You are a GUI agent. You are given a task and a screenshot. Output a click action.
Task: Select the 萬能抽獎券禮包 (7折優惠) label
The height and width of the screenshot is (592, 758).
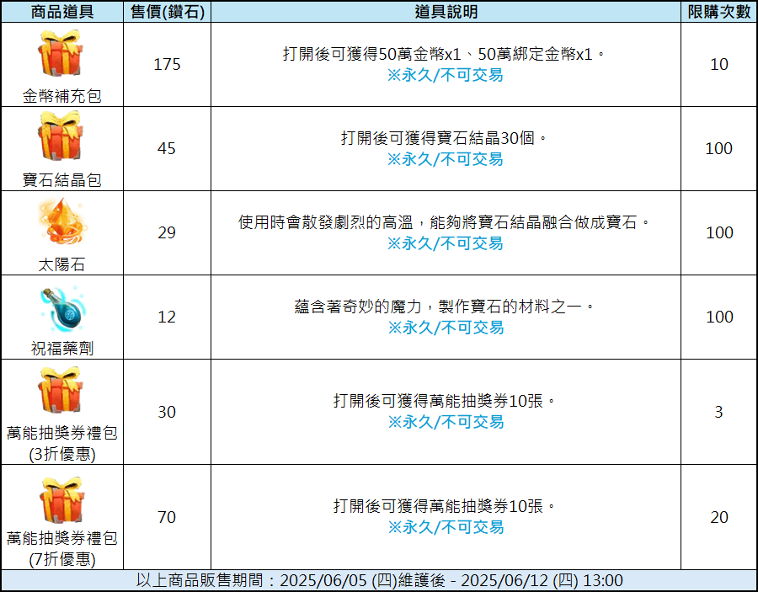pos(61,548)
